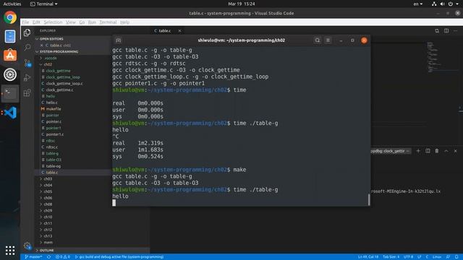Open Terminal app menu in top bar

(x=43, y=4)
